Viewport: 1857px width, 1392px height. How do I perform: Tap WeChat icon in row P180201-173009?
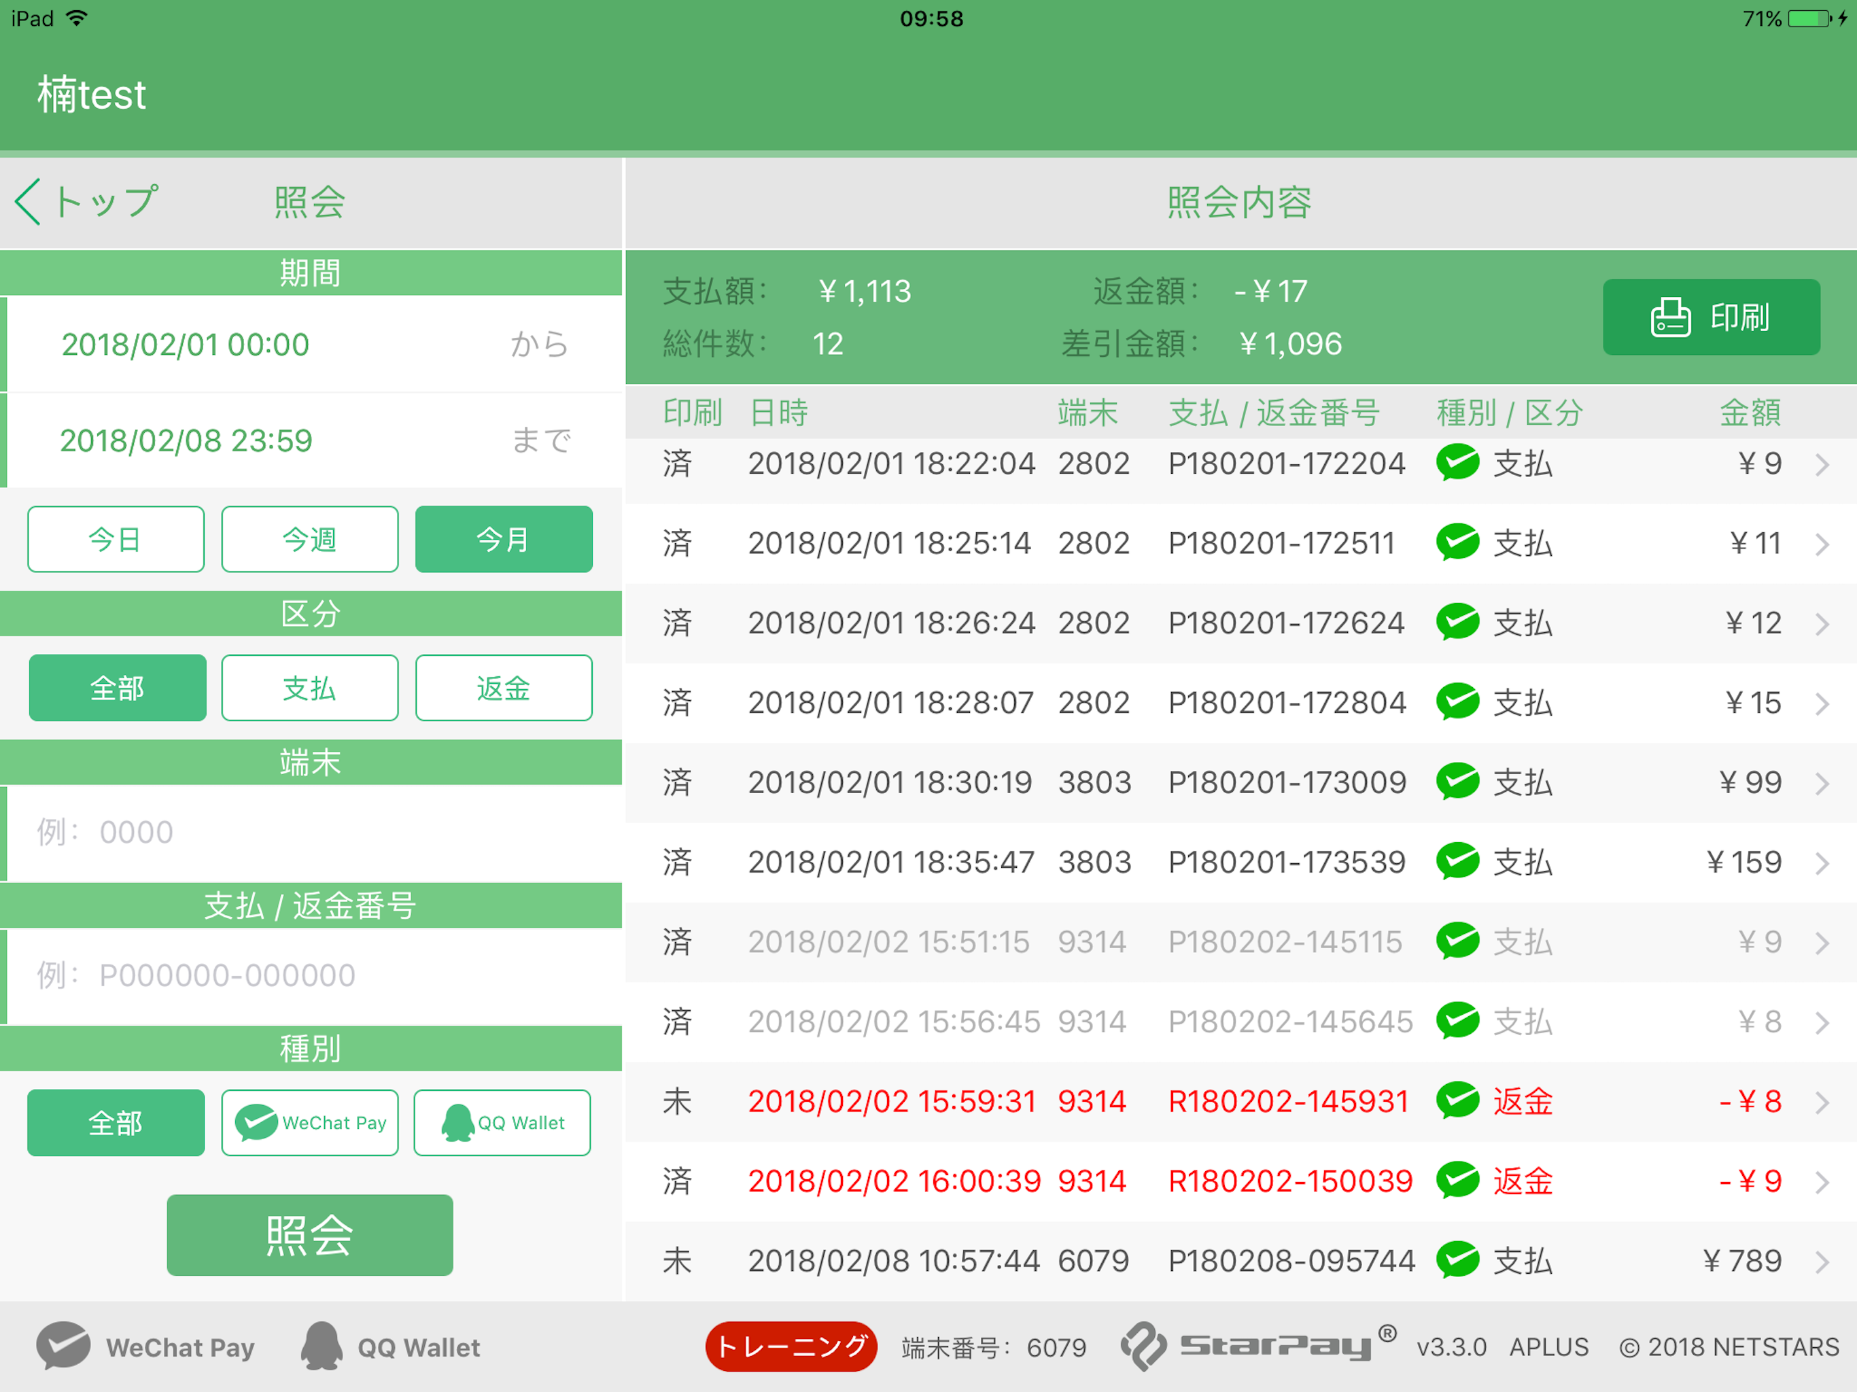[1457, 782]
